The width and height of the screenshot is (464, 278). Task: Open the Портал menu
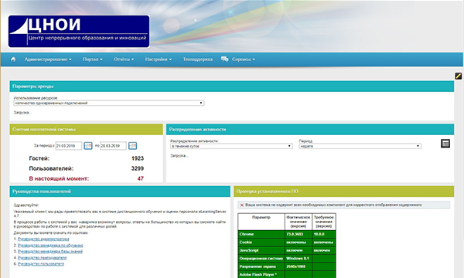(x=93, y=59)
